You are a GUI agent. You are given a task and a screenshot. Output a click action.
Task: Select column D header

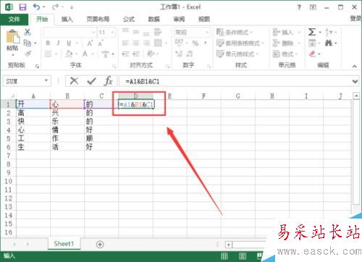click(x=136, y=96)
